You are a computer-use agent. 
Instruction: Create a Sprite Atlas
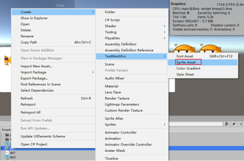tap(132, 119)
